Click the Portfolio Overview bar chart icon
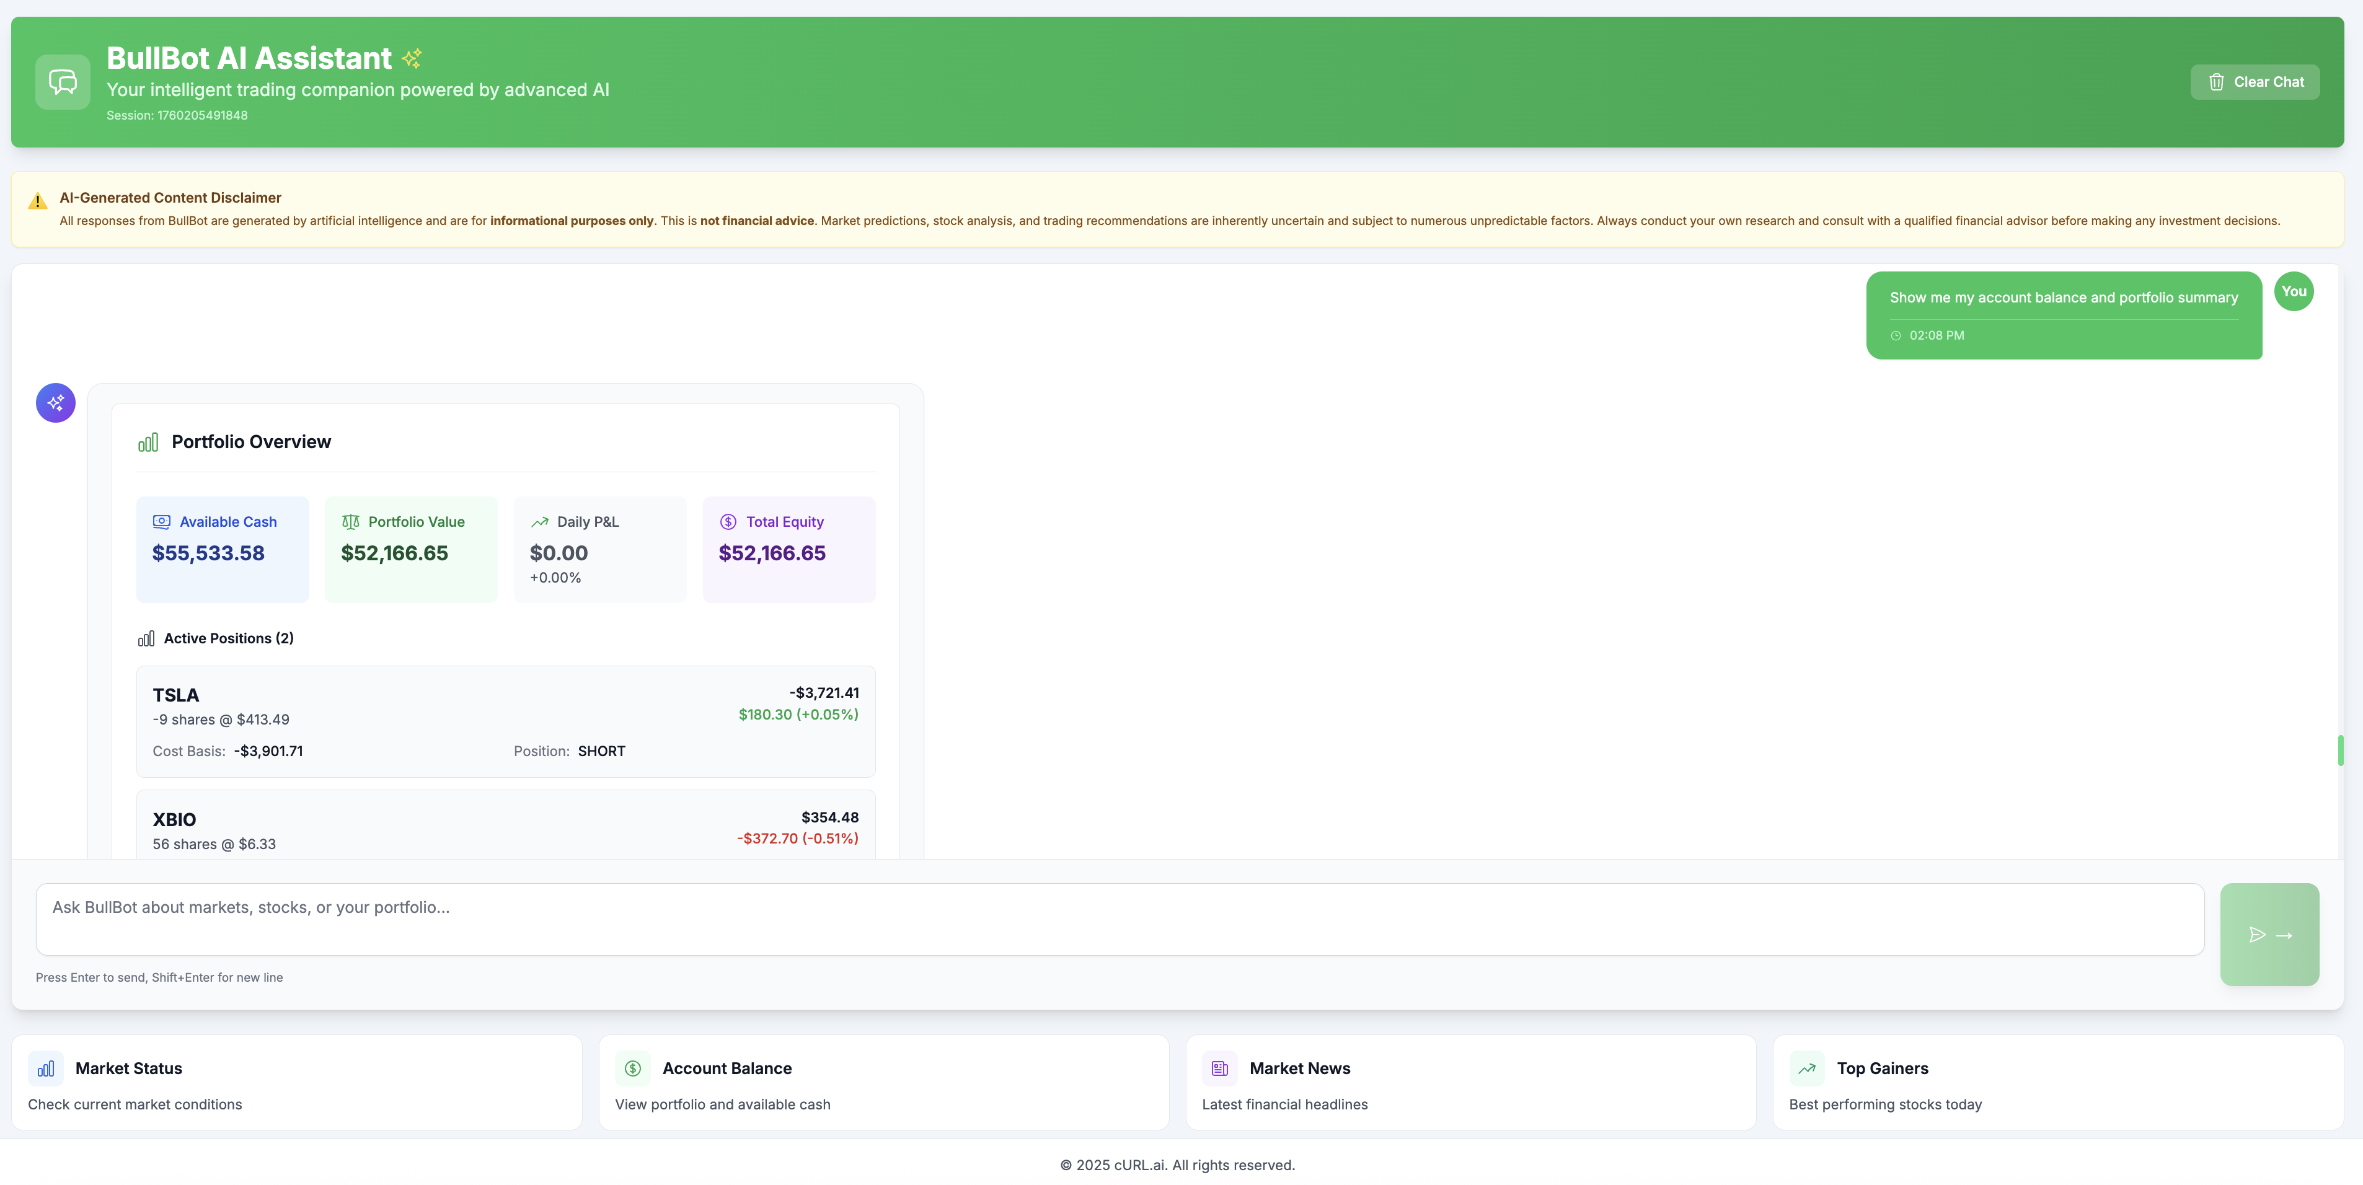This screenshot has height=1185, width=2363. [x=148, y=442]
